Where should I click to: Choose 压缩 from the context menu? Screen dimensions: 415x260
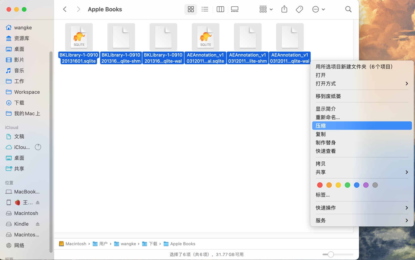point(362,126)
